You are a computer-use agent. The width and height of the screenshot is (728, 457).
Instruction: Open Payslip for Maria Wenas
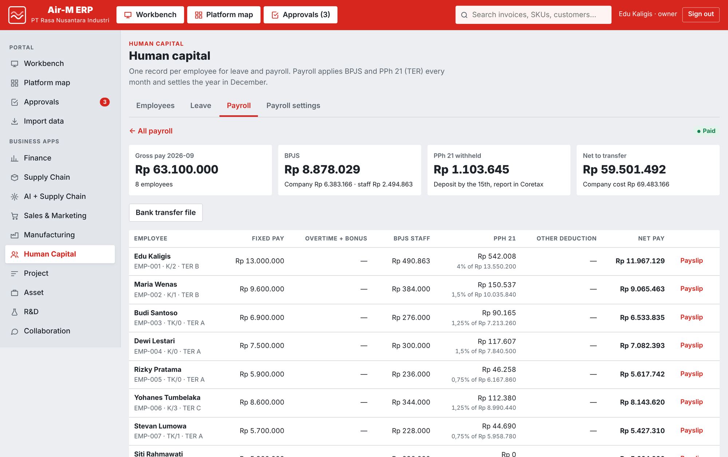tap(692, 289)
